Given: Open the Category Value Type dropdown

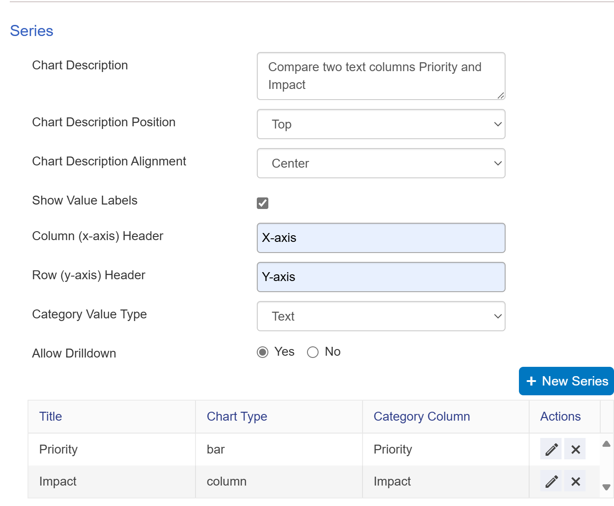Looking at the screenshot, I should [381, 316].
